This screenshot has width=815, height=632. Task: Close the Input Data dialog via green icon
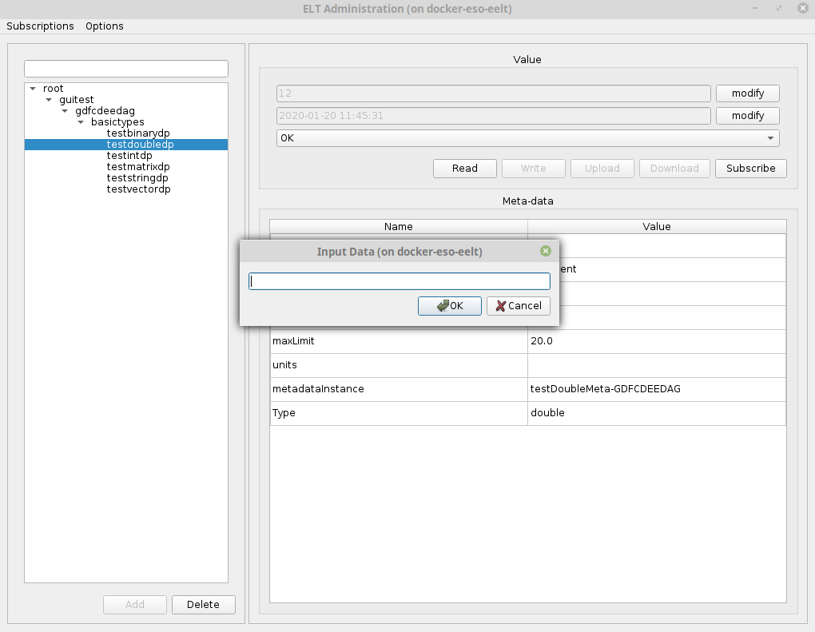pyautogui.click(x=546, y=251)
